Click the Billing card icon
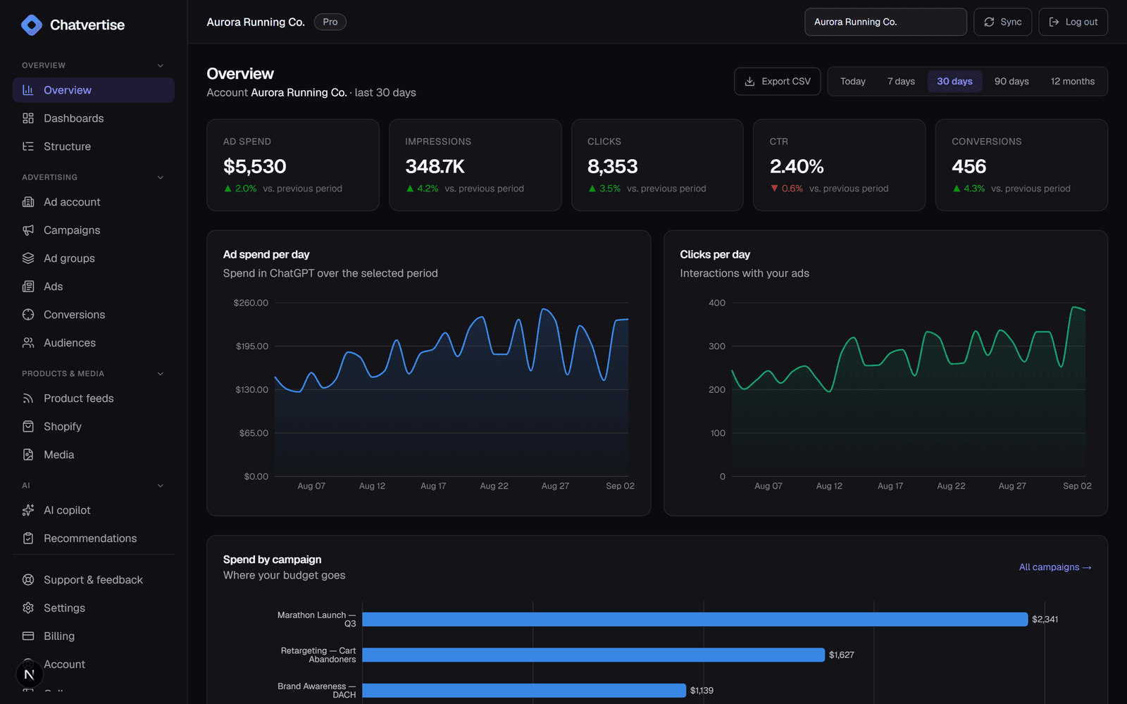Image resolution: width=1127 pixels, height=704 pixels. 28,636
